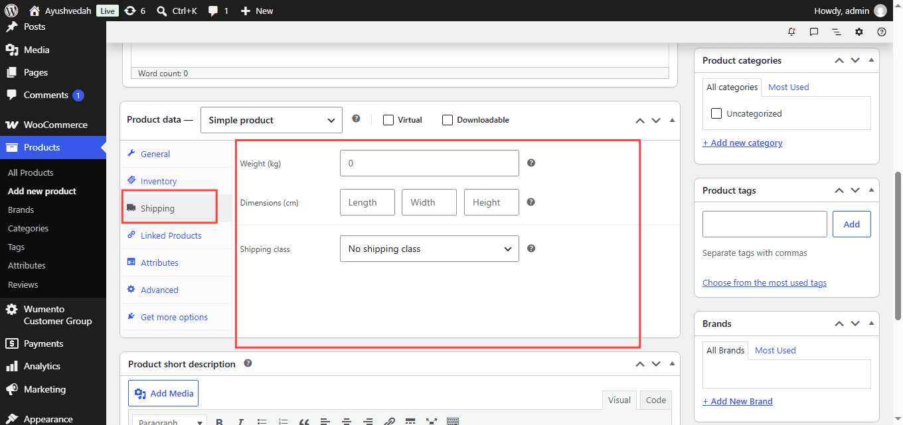
Task: Click the Add Media button
Action: tap(163, 393)
